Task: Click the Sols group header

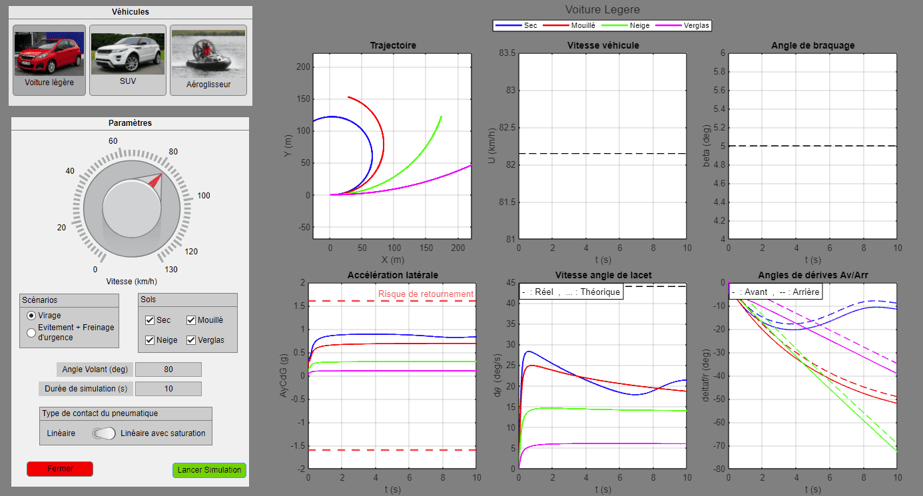Action: tap(188, 300)
